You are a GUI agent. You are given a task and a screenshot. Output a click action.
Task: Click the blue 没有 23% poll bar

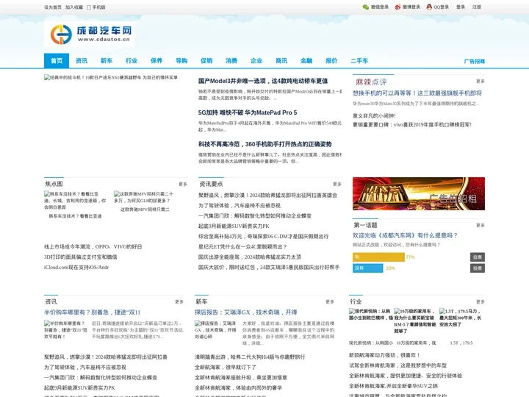(368, 268)
